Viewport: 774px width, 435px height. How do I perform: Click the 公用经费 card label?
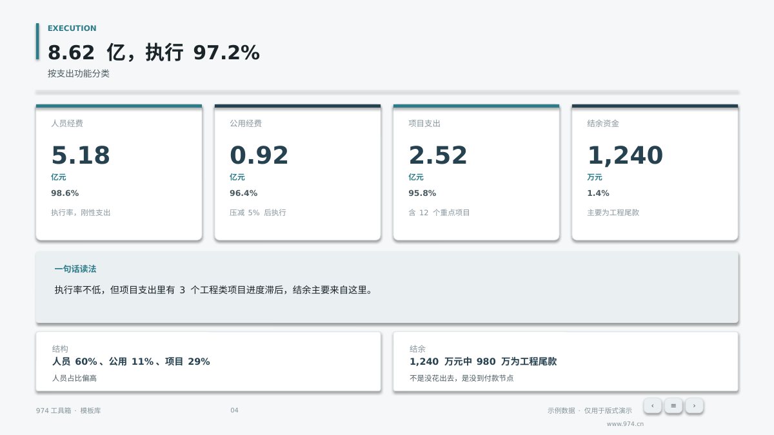(246, 123)
